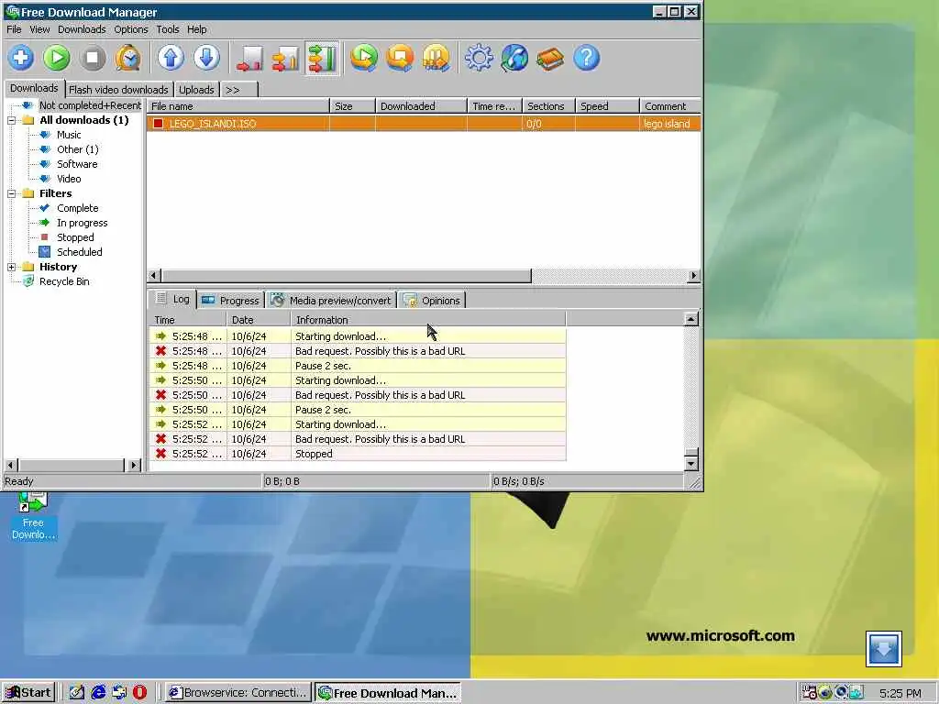Image resolution: width=939 pixels, height=704 pixels.
Task: Sort by the Size column header
Action: point(352,106)
